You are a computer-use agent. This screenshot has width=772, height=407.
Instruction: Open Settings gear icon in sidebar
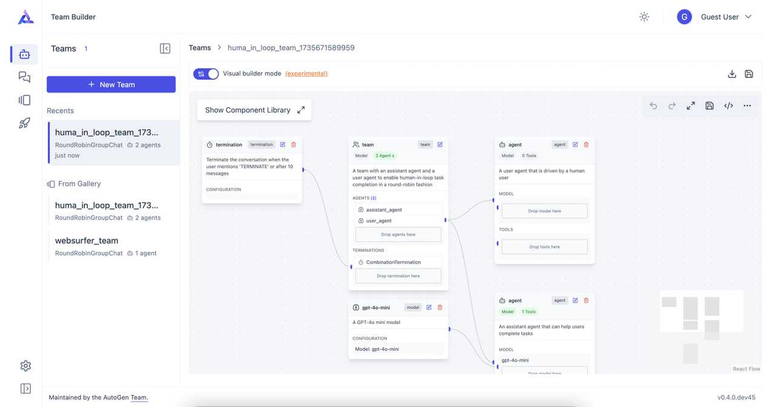pos(25,366)
